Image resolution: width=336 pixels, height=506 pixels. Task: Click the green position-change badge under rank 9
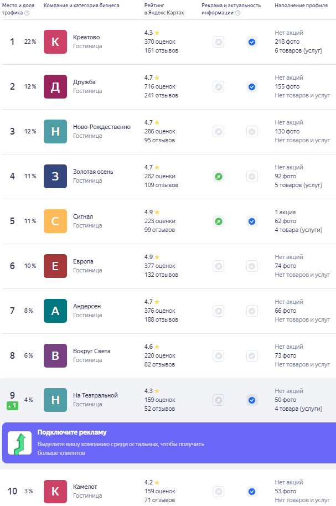point(12,406)
